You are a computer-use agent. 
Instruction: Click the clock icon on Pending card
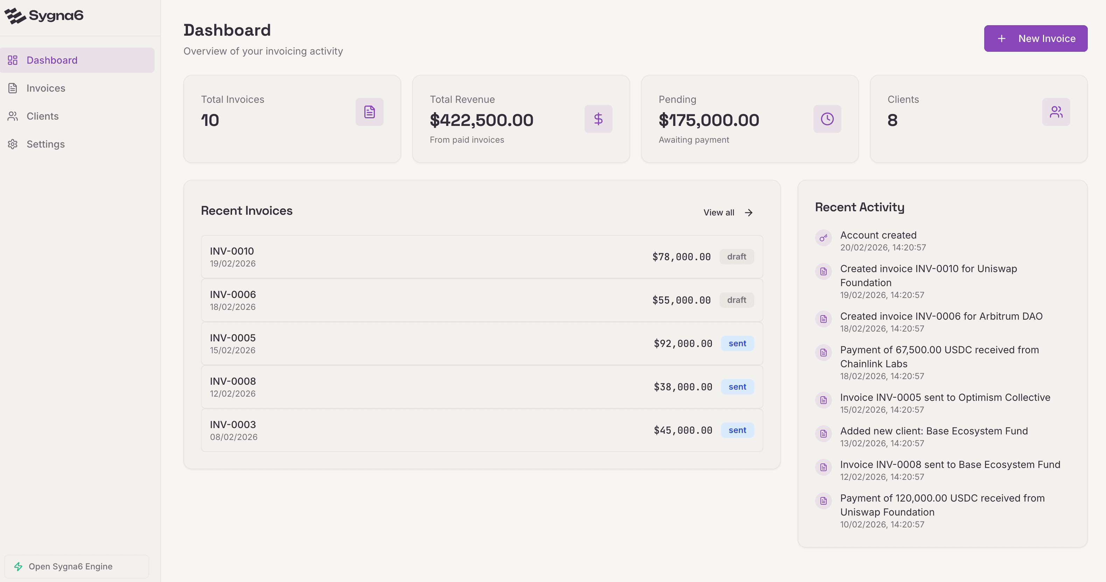pyautogui.click(x=827, y=119)
